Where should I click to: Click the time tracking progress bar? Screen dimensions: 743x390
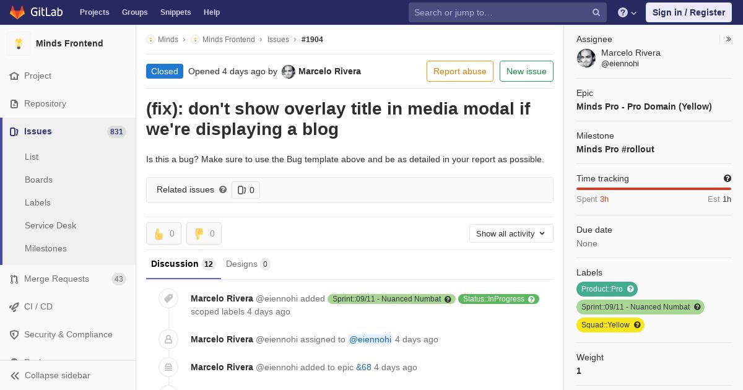[x=654, y=189]
